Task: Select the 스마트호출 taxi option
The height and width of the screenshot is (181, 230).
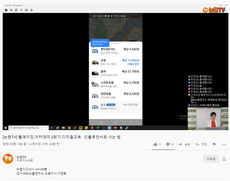Action: click(x=116, y=84)
